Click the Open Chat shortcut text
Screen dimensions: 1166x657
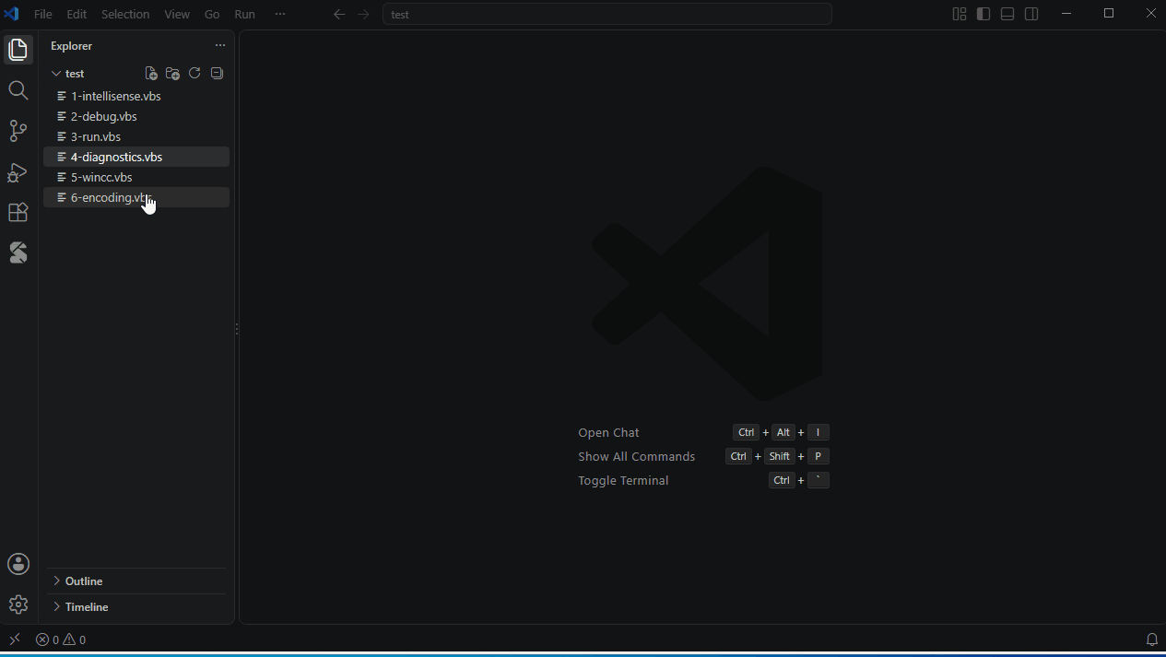point(608,432)
